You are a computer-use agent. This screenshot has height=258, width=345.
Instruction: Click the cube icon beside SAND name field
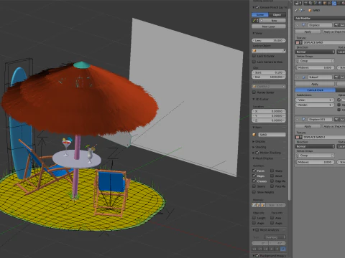254,135
